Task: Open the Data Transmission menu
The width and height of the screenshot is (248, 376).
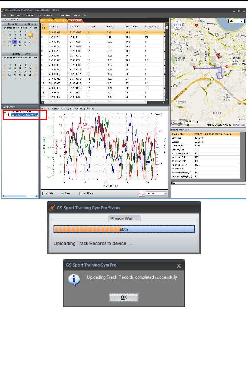Action: [x=46, y=15]
